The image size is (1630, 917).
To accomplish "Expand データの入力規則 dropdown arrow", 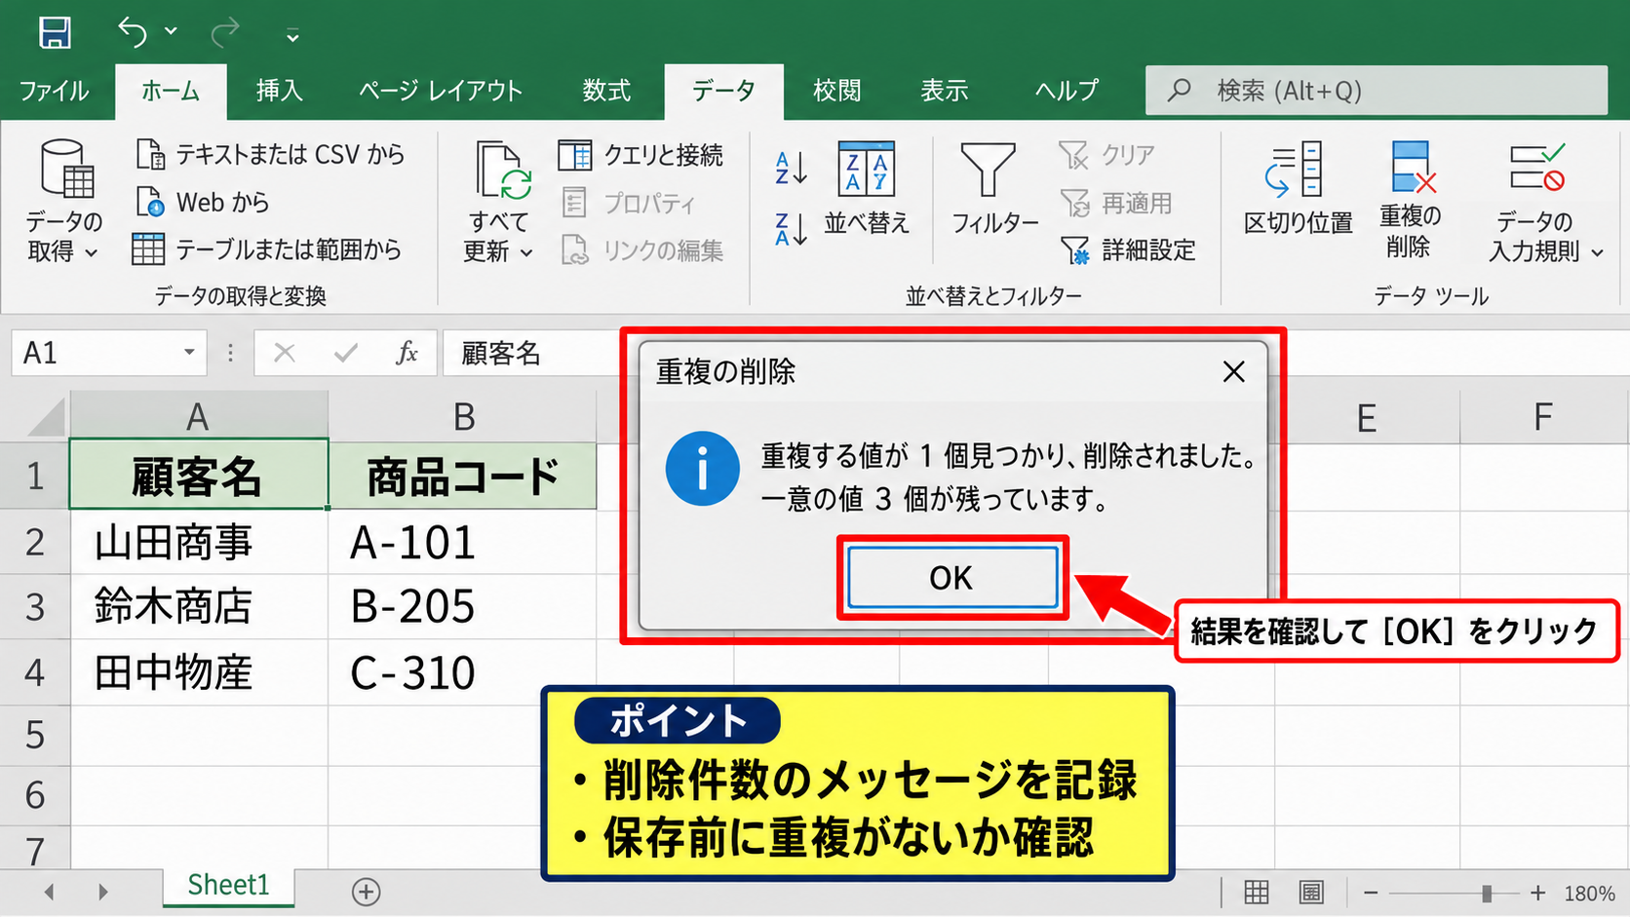I will pyautogui.click(x=1597, y=252).
